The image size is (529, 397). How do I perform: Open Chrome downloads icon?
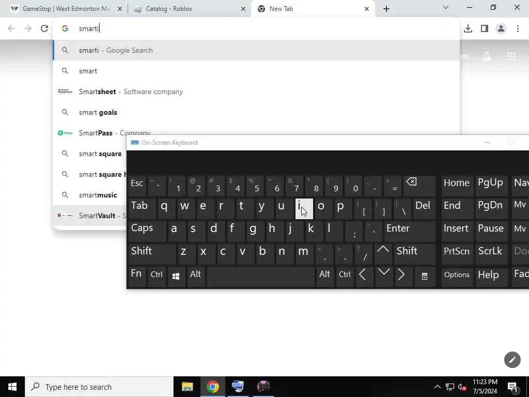click(x=468, y=28)
